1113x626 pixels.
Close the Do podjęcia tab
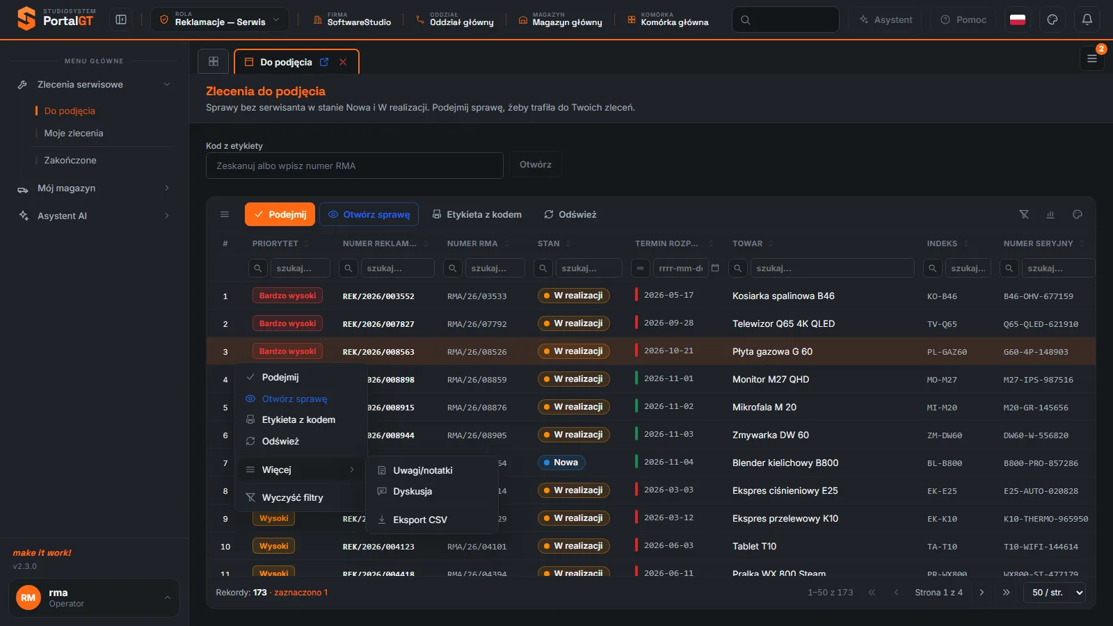pyautogui.click(x=343, y=62)
